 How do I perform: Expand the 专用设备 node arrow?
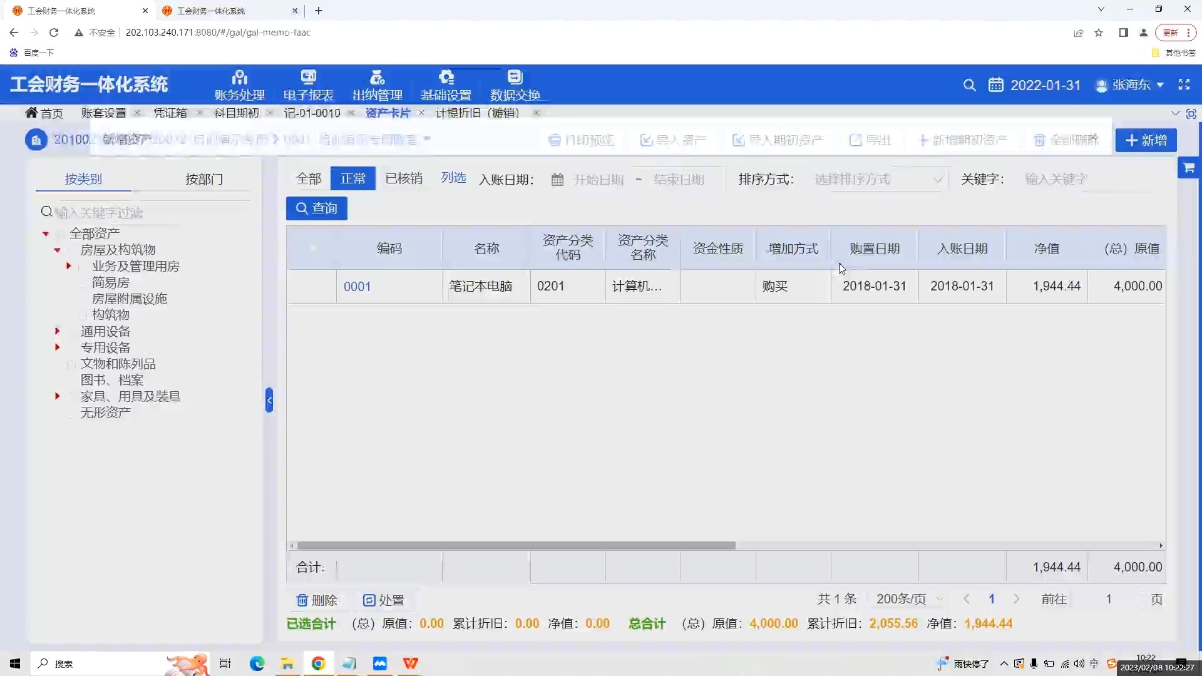(57, 347)
